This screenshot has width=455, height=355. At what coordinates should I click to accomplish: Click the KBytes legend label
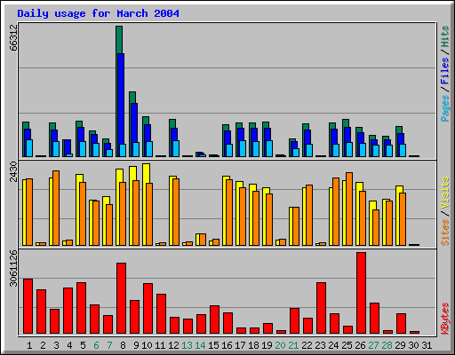tap(444, 319)
